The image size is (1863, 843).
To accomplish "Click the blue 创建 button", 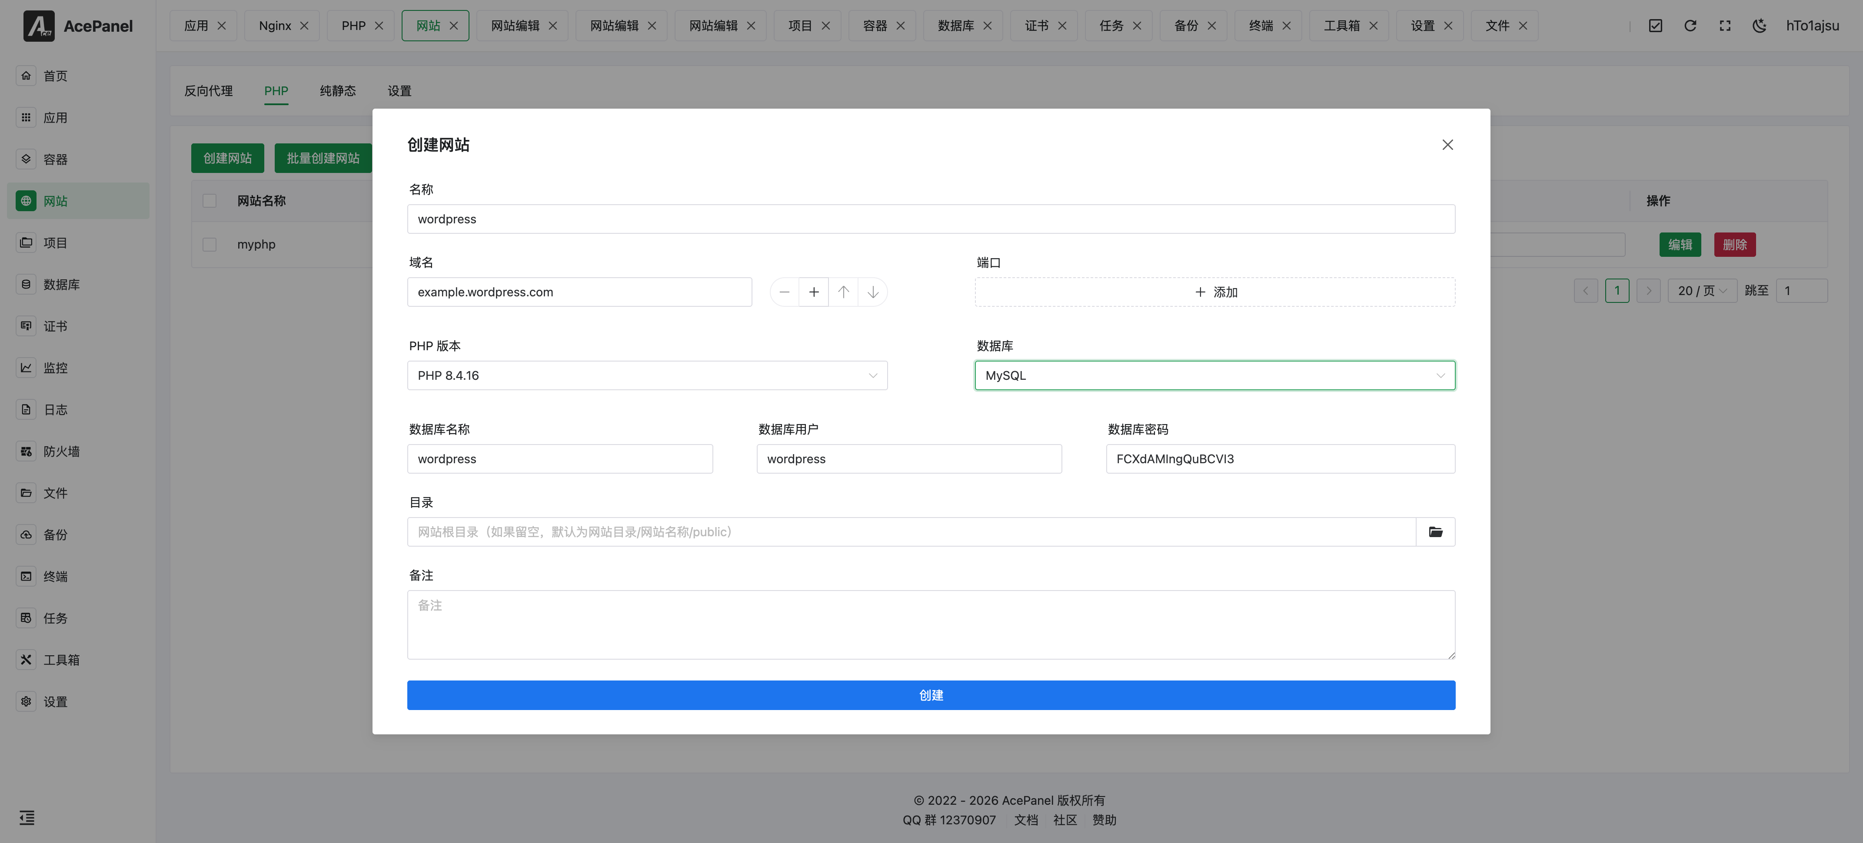I will [x=931, y=695].
